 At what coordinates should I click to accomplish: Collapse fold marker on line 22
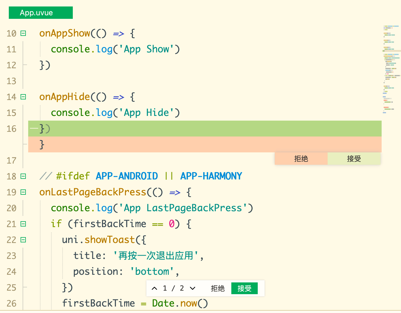pos(23,240)
